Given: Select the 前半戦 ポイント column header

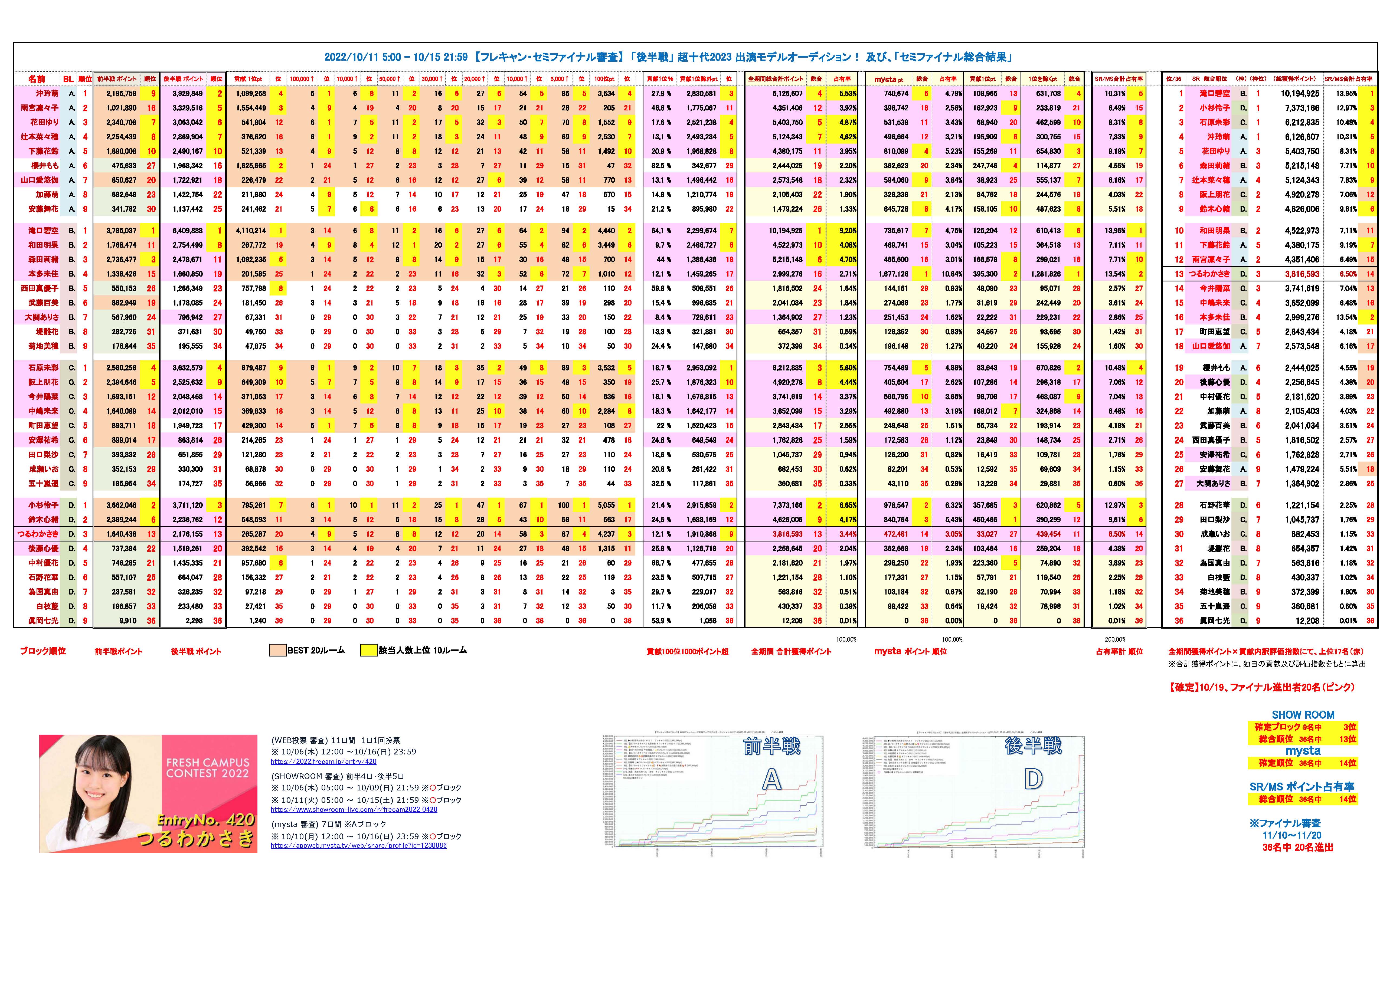Looking at the screenshot, I should point(118,79).
